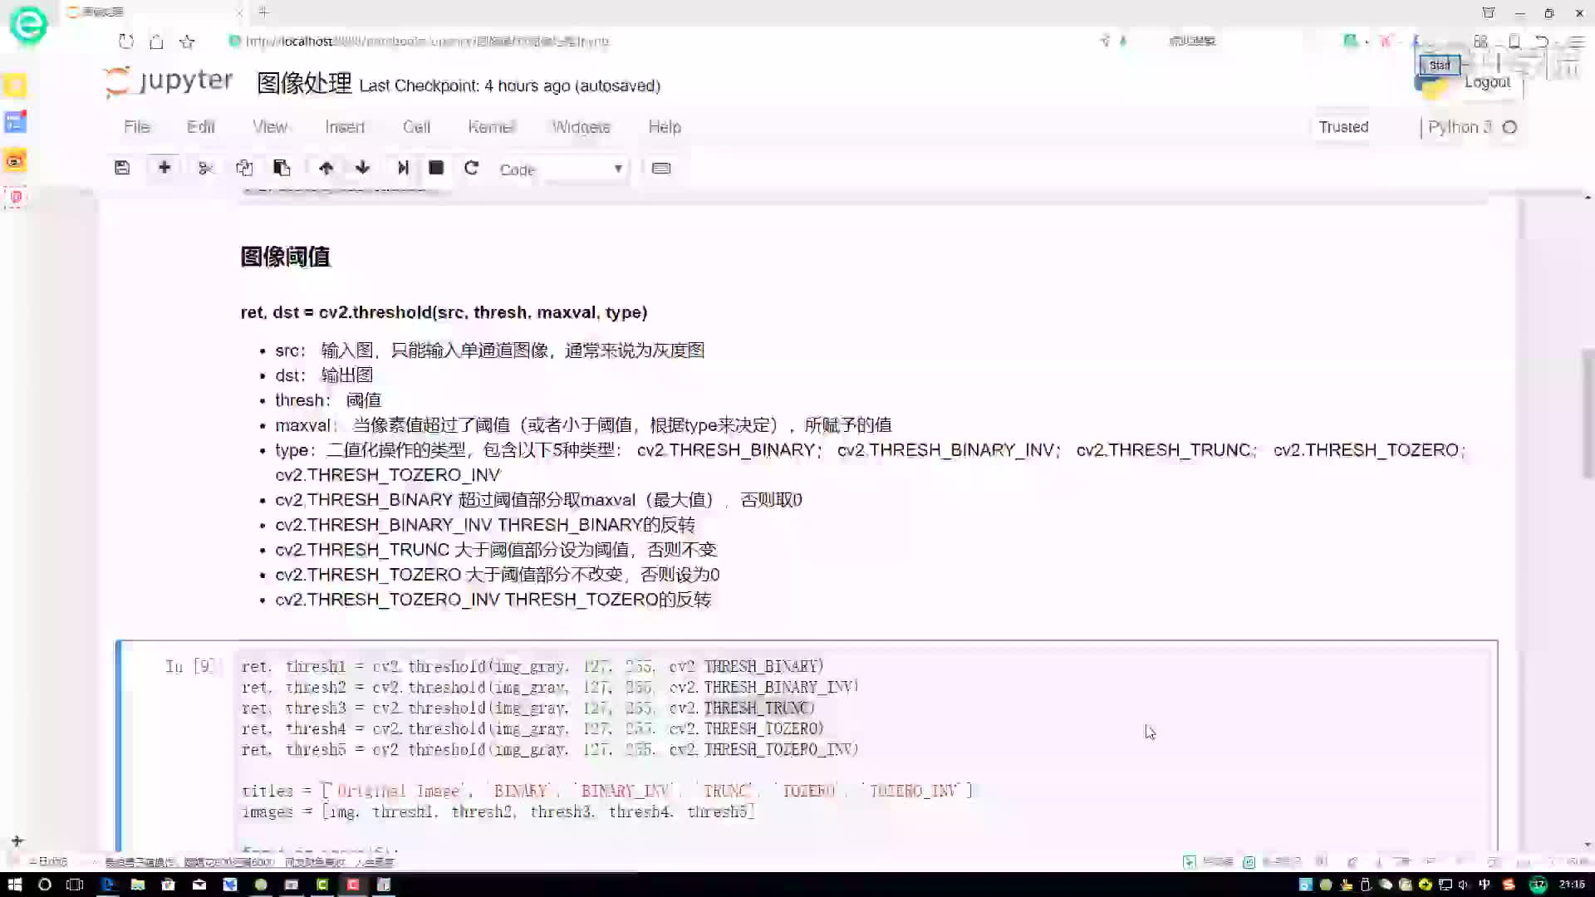
Task: Paste cells below
Action: [x=282, y=168]
